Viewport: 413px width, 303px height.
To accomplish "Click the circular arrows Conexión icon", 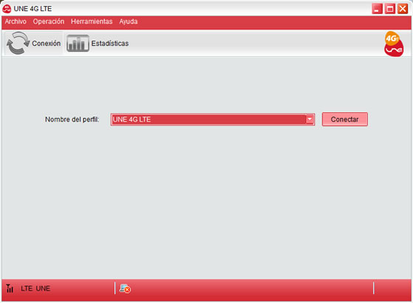I will (18, 43).
